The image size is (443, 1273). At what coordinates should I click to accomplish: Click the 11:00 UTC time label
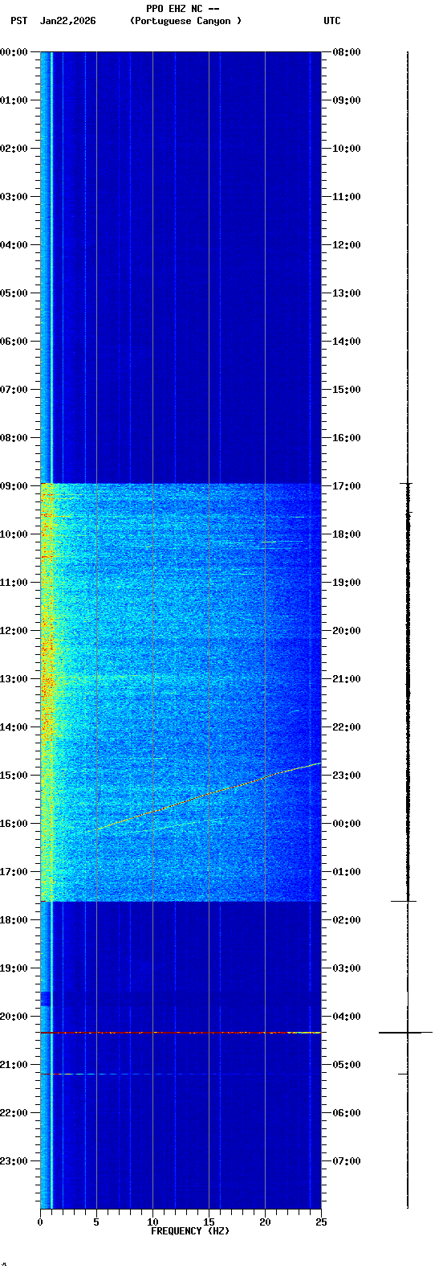tap(347, 197)
